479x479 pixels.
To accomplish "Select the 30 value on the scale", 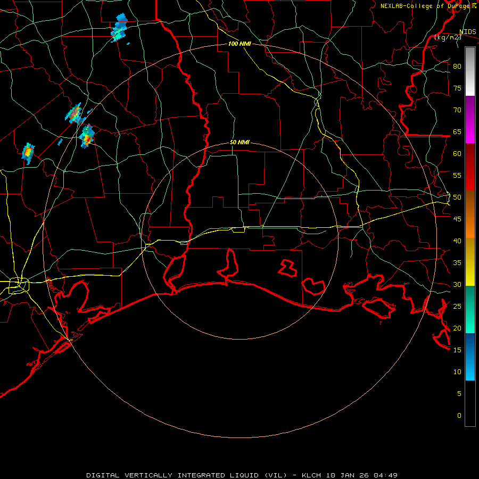I will (457, 285).
